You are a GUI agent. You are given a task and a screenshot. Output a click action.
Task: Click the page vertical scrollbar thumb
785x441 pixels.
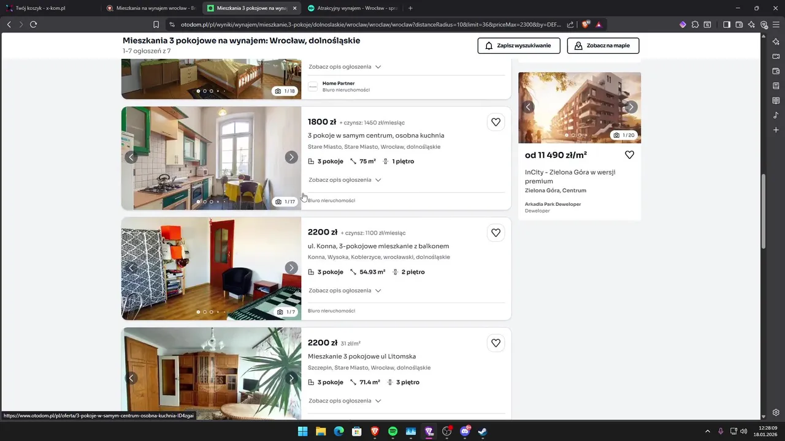(764, 211)
